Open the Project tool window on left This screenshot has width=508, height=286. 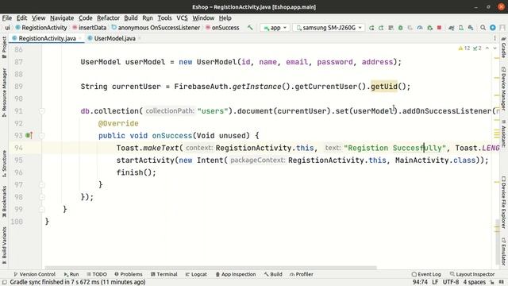click(x=4, y=48)
